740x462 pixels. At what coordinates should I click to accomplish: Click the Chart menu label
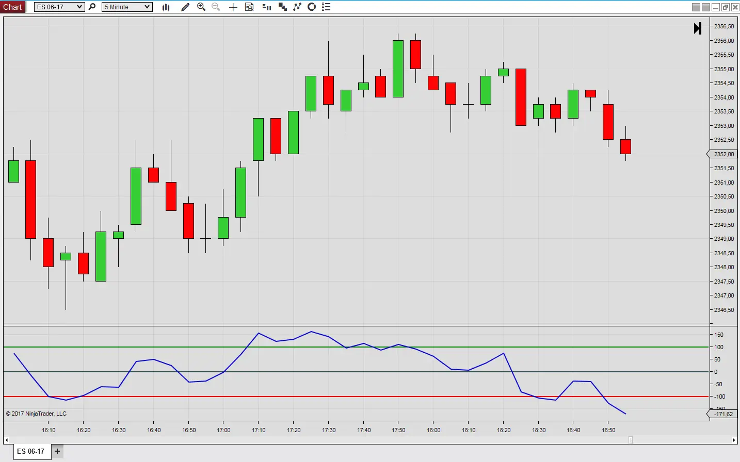pos(12,7)
